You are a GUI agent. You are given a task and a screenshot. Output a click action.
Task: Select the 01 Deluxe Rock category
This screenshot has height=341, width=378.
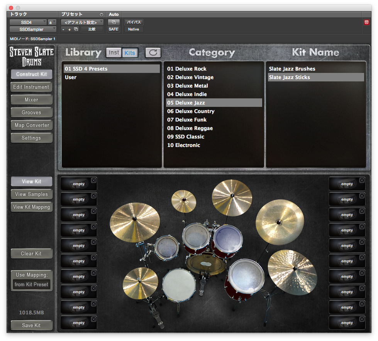coord(214,69)
